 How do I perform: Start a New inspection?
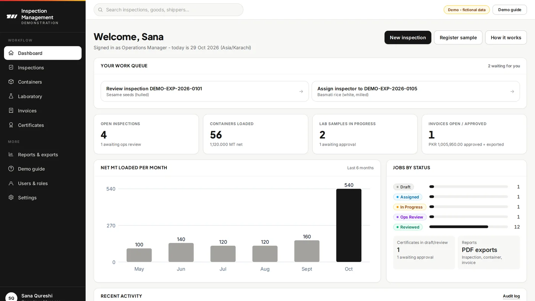[x=408, y=38]
